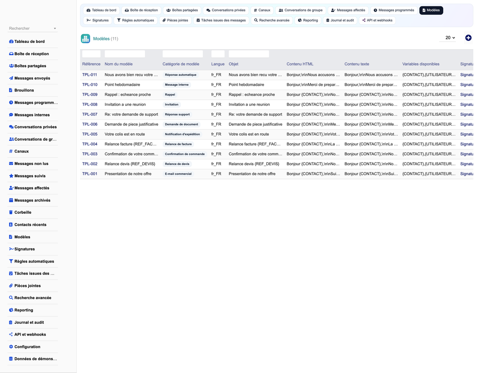Open the API et webhooks top tab
Screen dimensions: 477x373
tap(377, 20)
